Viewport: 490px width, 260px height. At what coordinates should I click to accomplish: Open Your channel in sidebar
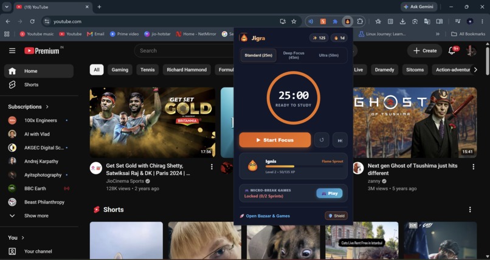pos(39,251)
